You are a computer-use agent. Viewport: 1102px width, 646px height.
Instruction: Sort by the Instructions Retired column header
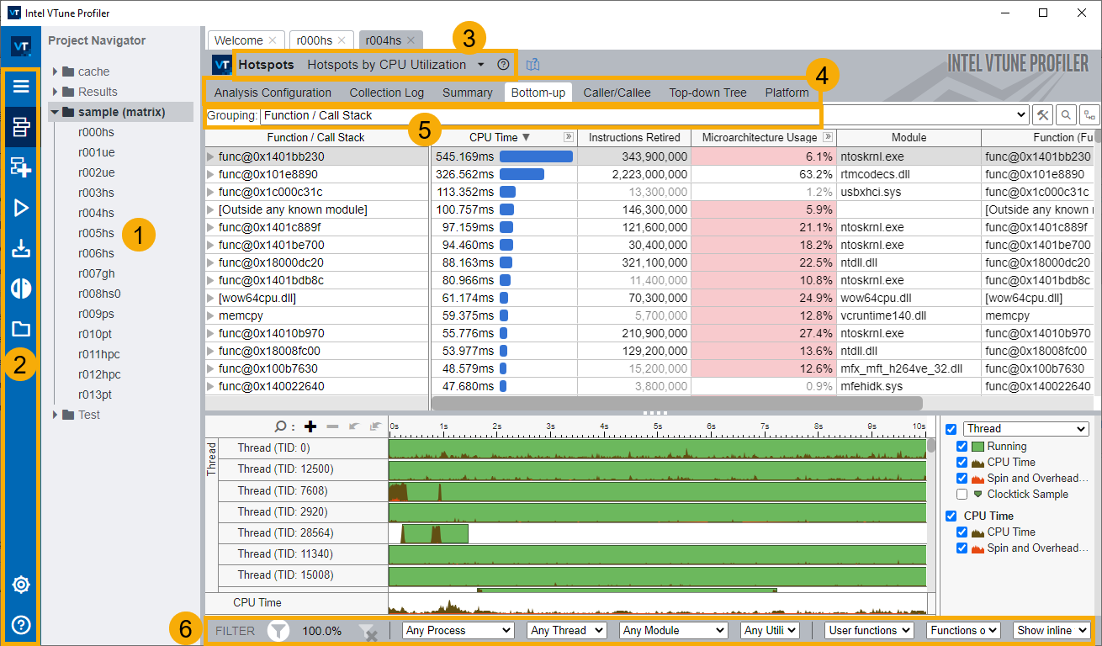pos(634,137)
